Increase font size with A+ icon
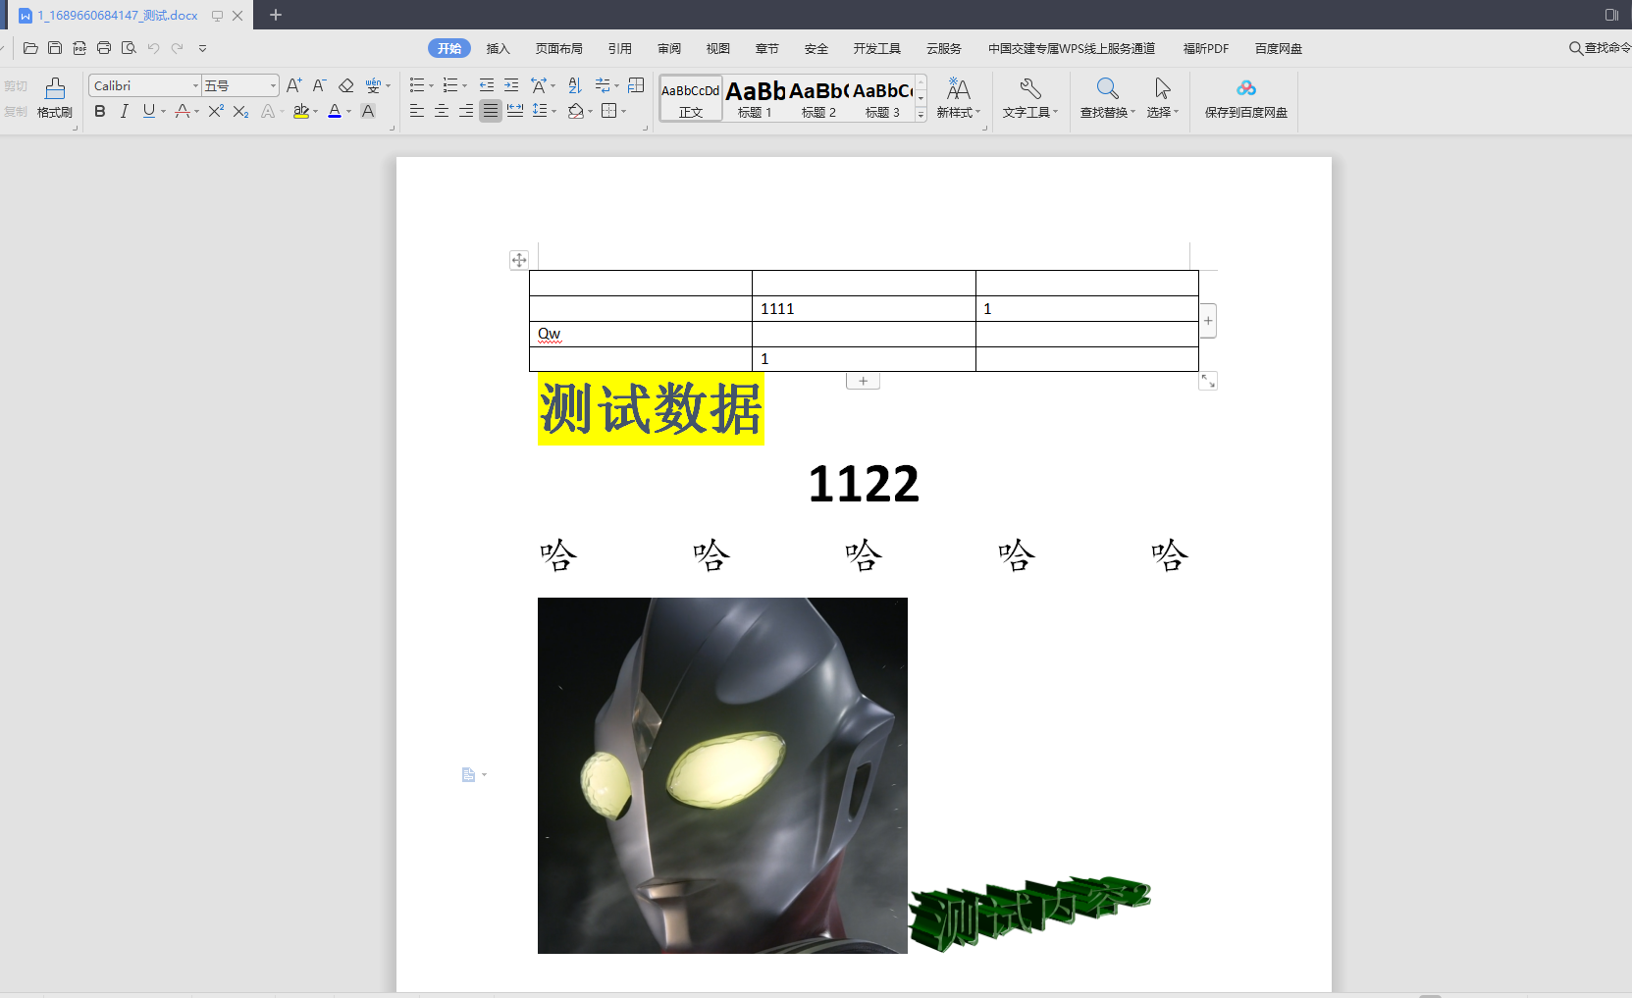The image size is (1632, 998). tap(294, 85)
